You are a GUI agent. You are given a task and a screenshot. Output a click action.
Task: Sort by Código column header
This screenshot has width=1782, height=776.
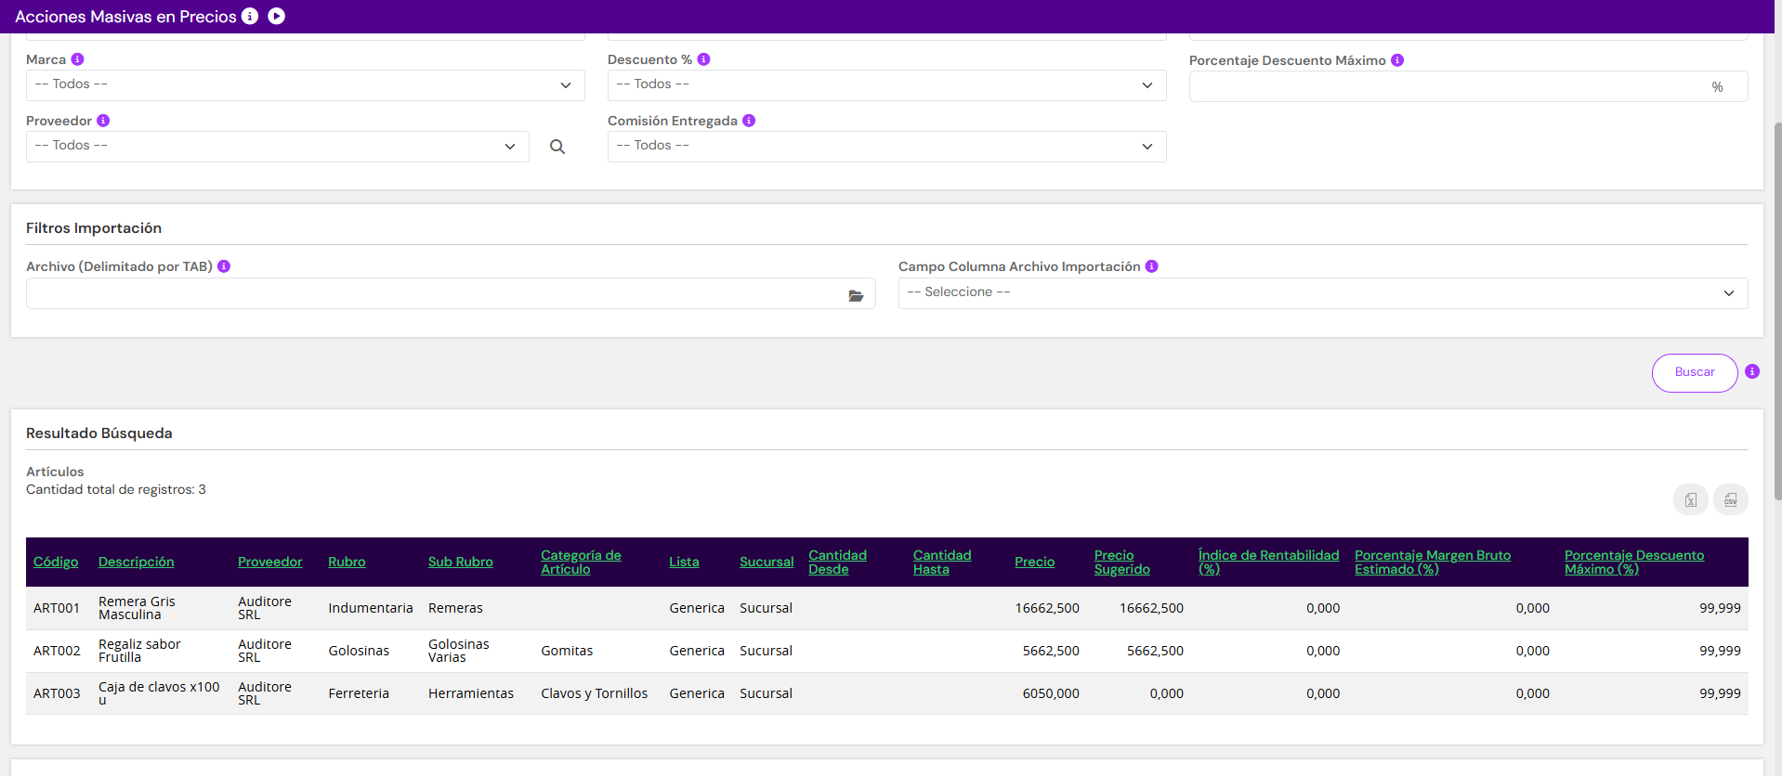click(x=56, y=562)
